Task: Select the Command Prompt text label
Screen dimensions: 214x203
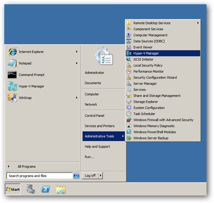Action: click(32, 75)
